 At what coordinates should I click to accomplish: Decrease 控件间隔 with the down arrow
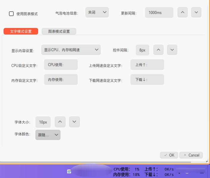pyautogui.click(x=172, y=50)
